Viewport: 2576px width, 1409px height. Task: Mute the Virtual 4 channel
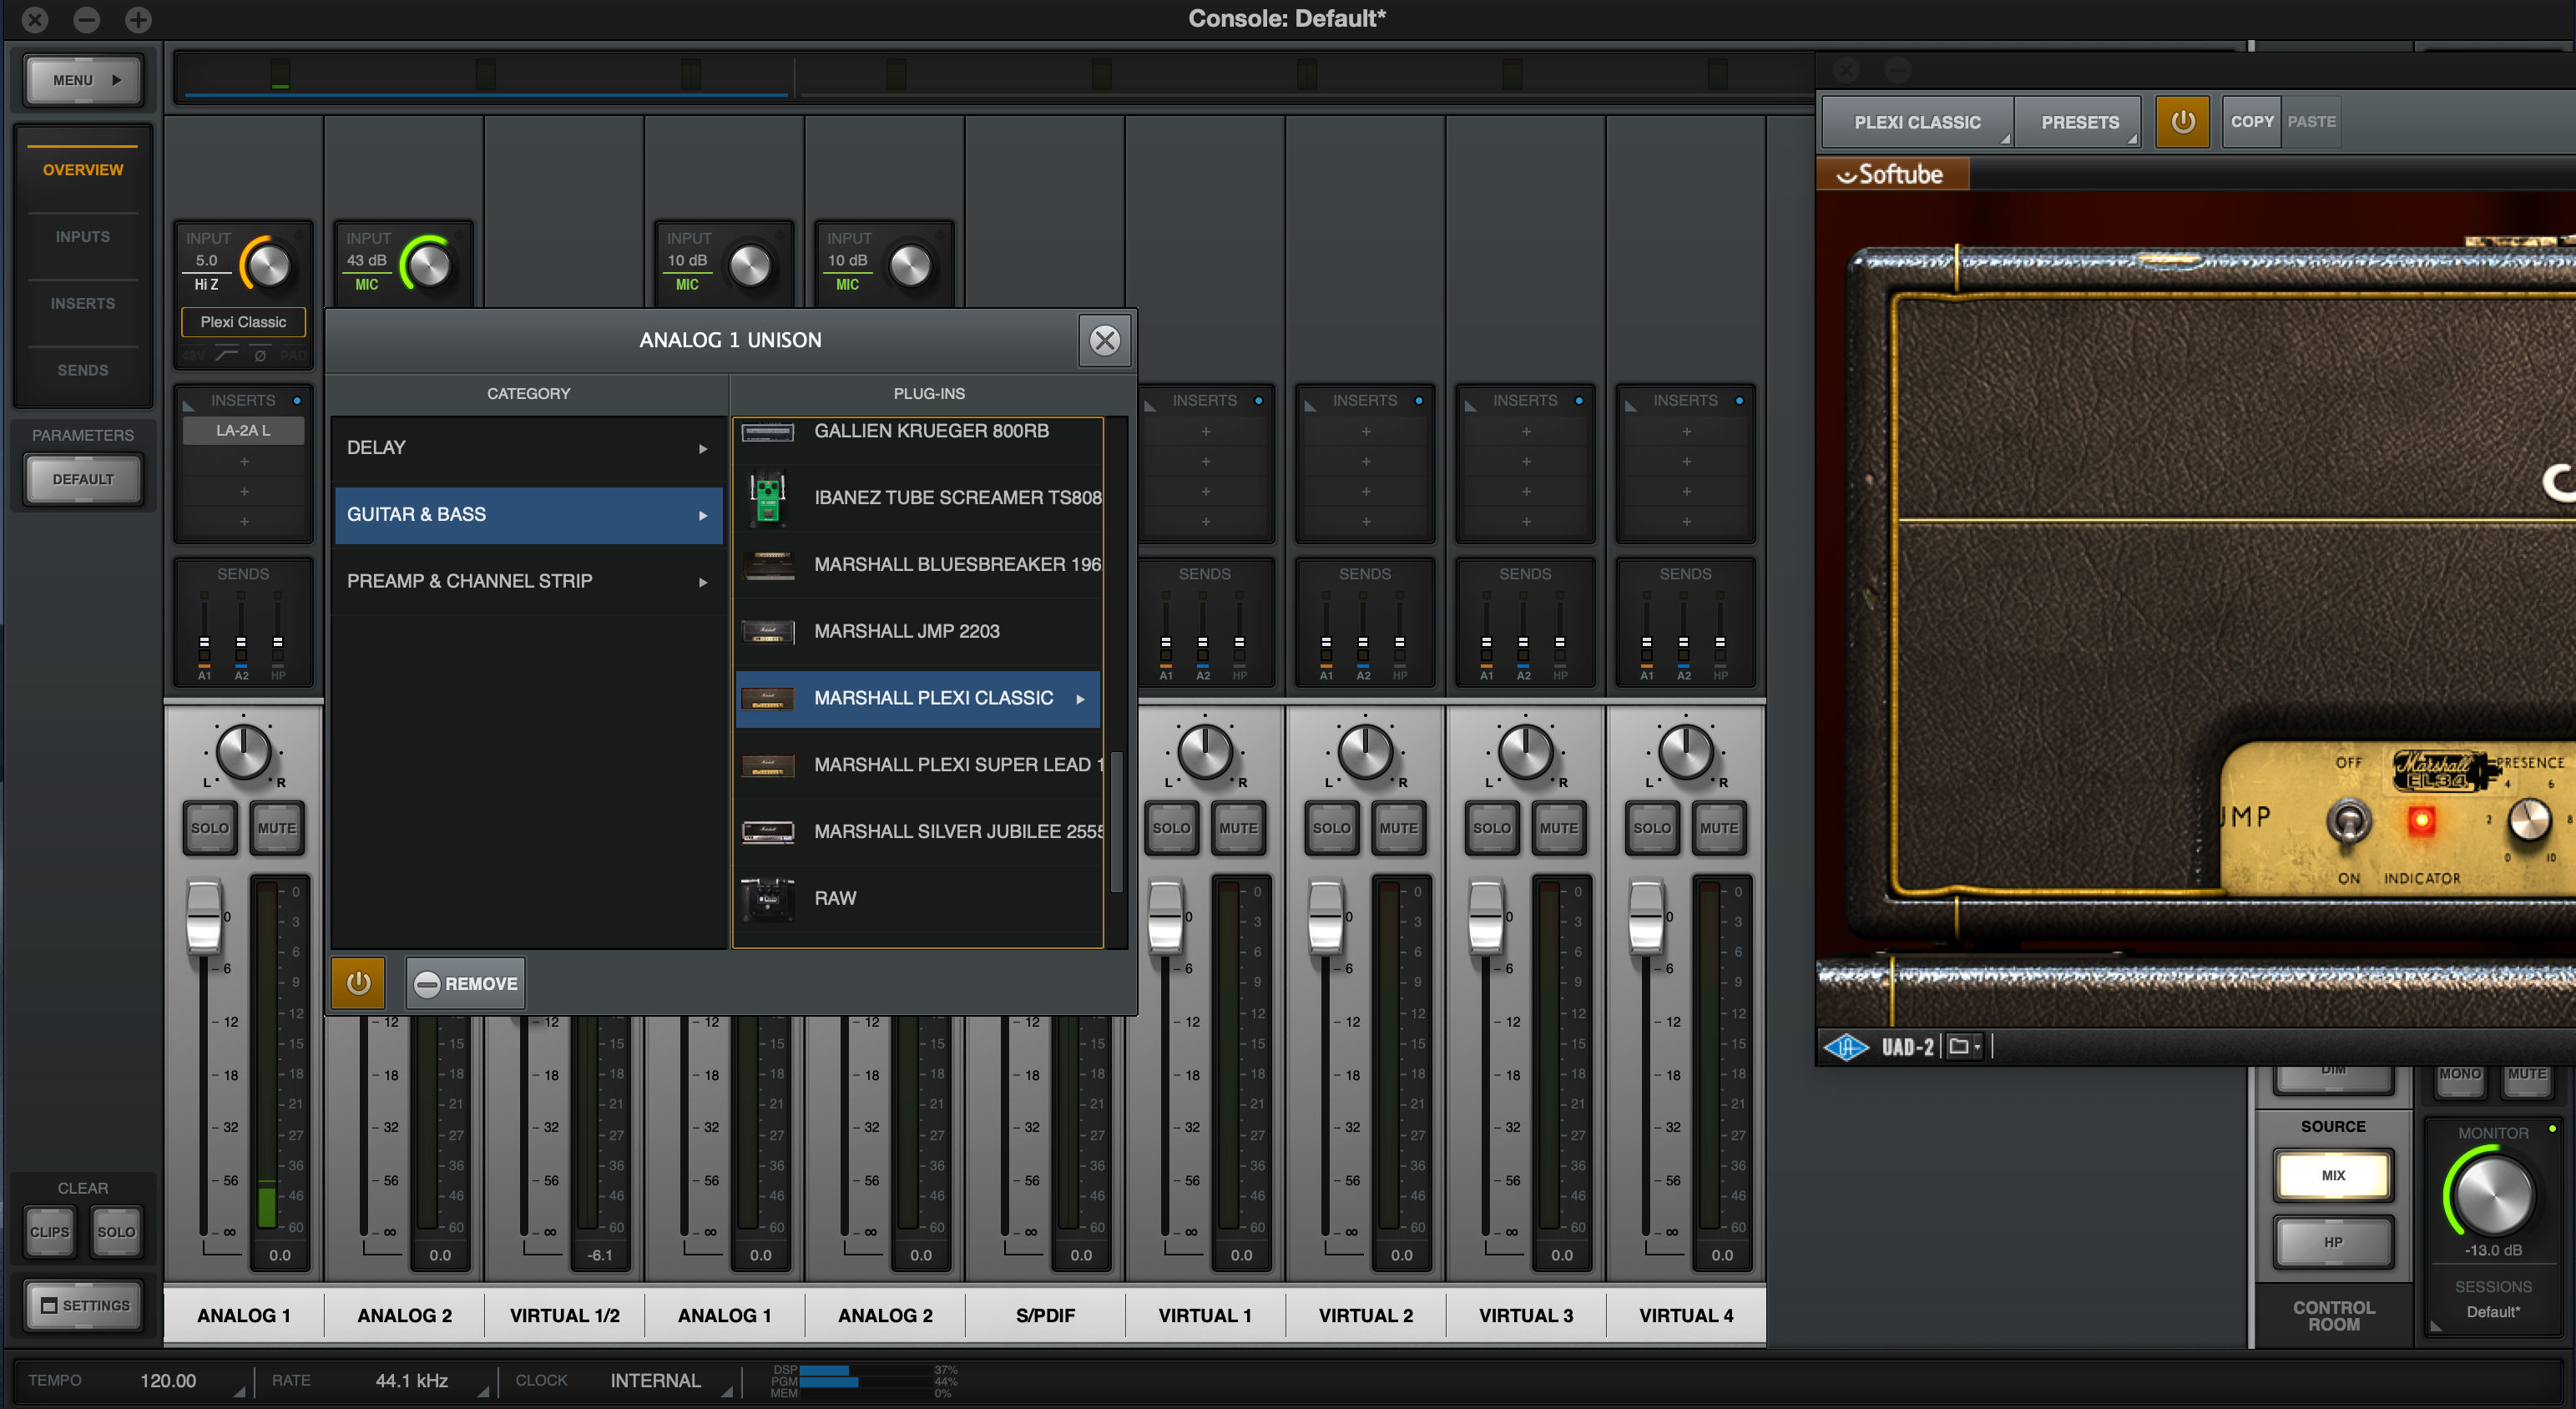tap(1719, 828)
